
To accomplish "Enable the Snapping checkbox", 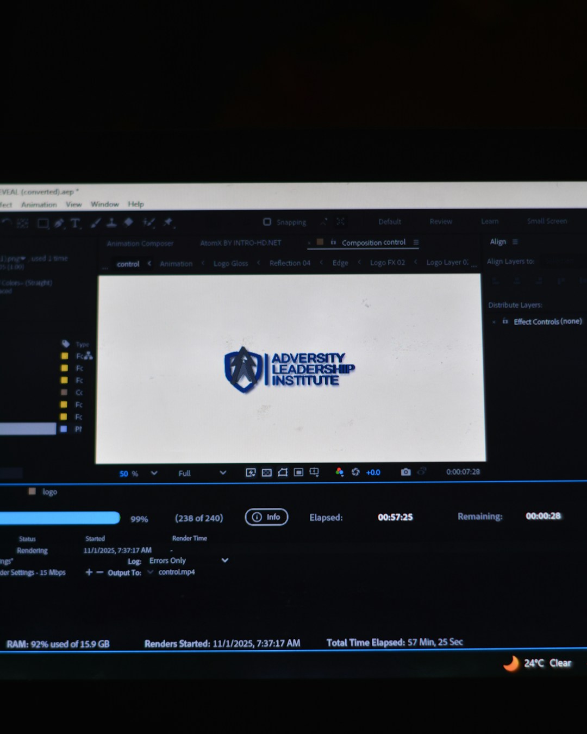I will coord(267,222).
